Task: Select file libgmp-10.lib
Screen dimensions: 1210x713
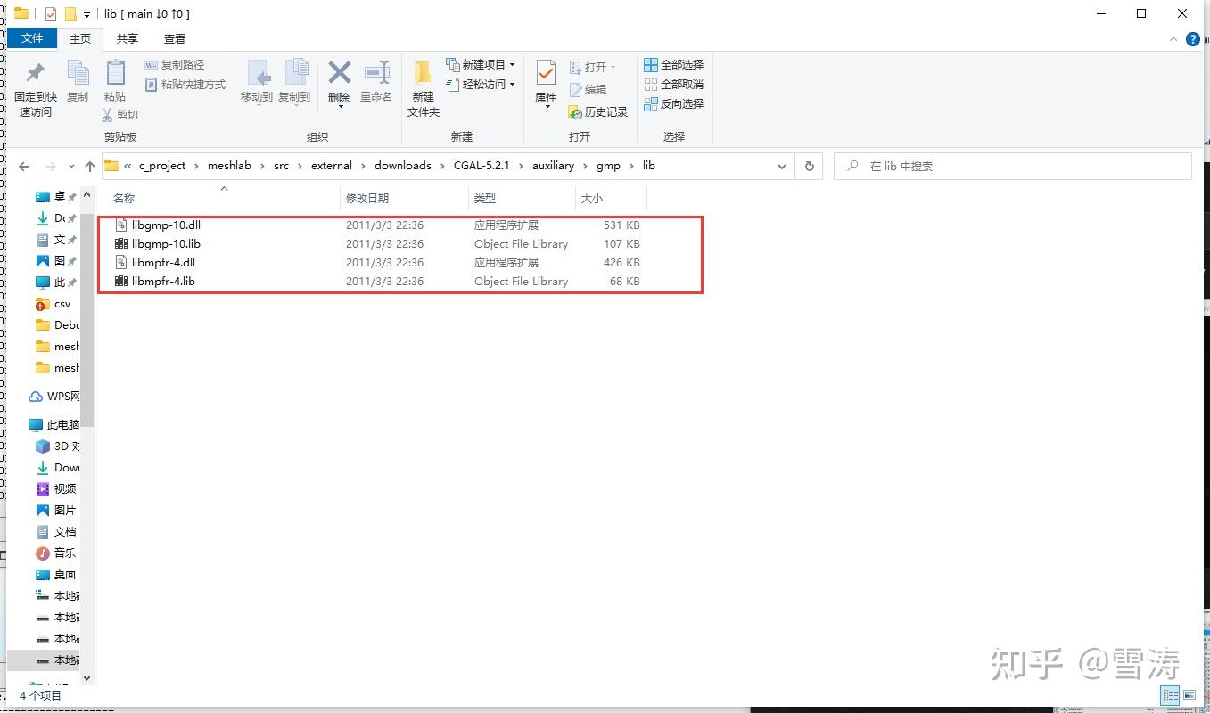Action: [166, 244]
